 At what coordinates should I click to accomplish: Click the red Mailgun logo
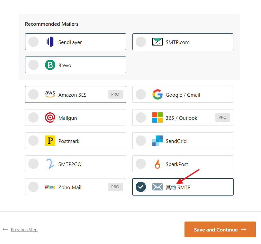pos(50,118)
